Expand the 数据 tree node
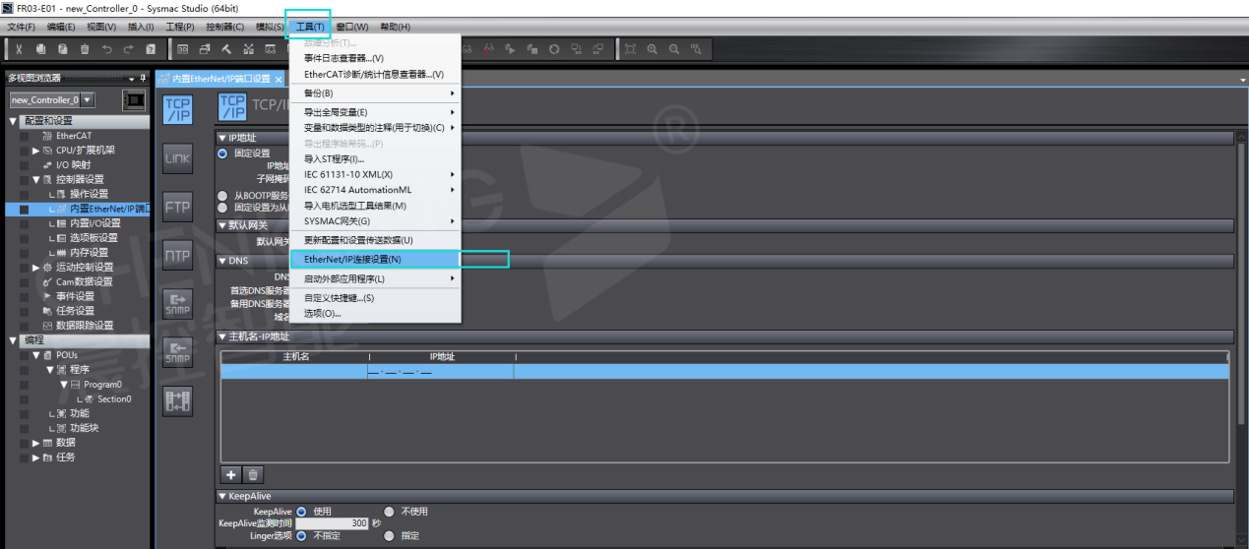The width and height of the screenshot is (1249, 549). click(36, 443)
